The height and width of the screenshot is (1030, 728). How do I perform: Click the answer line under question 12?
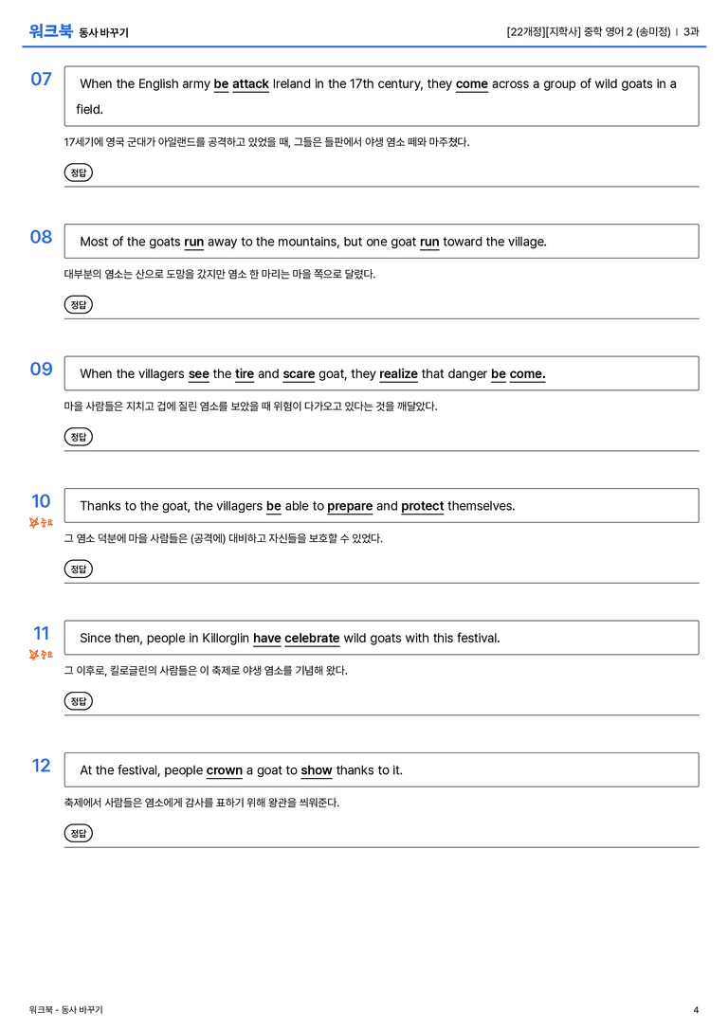pyautogui.click(x=381, y=847)
